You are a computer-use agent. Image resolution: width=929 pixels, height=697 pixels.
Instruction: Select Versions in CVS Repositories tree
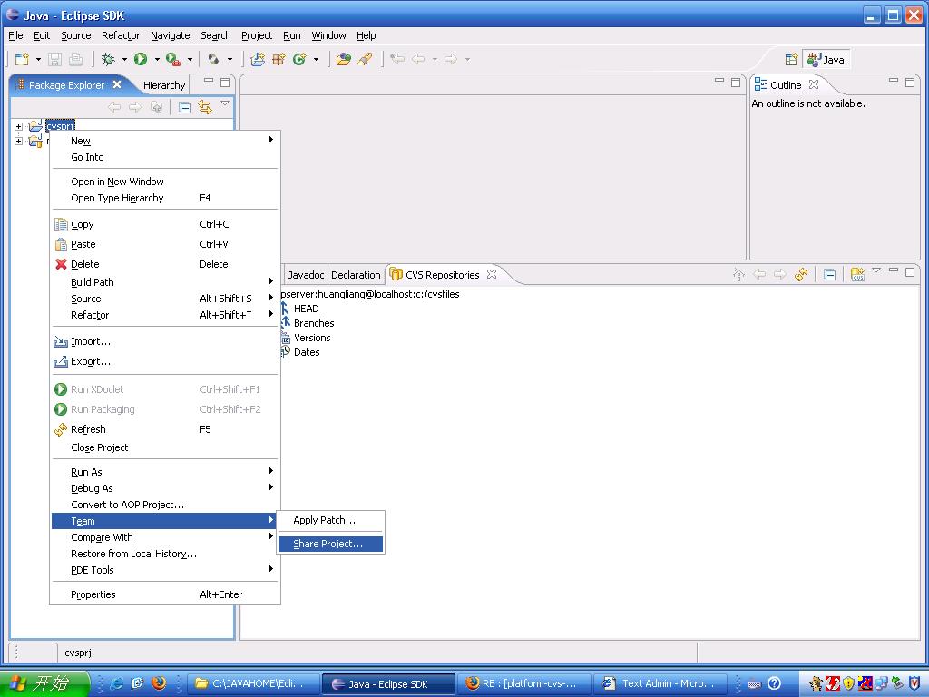click(312, 338)
